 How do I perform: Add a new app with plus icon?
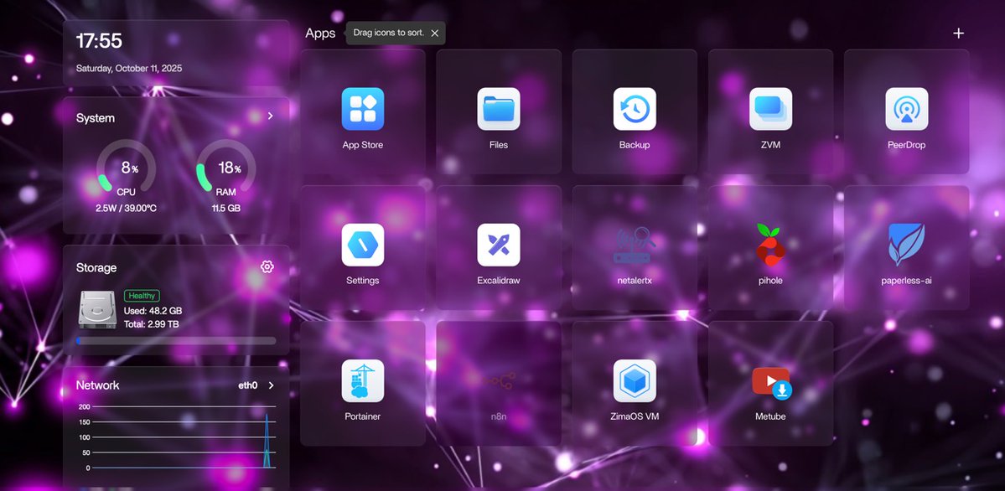pyautogui.click(x=958, y=34)
